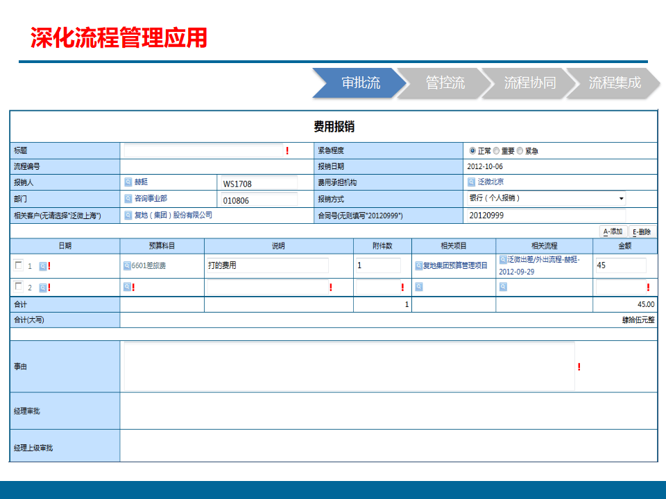Click A-添加 button to add row
The image size is (666, 499).
(x=613, y=231)
